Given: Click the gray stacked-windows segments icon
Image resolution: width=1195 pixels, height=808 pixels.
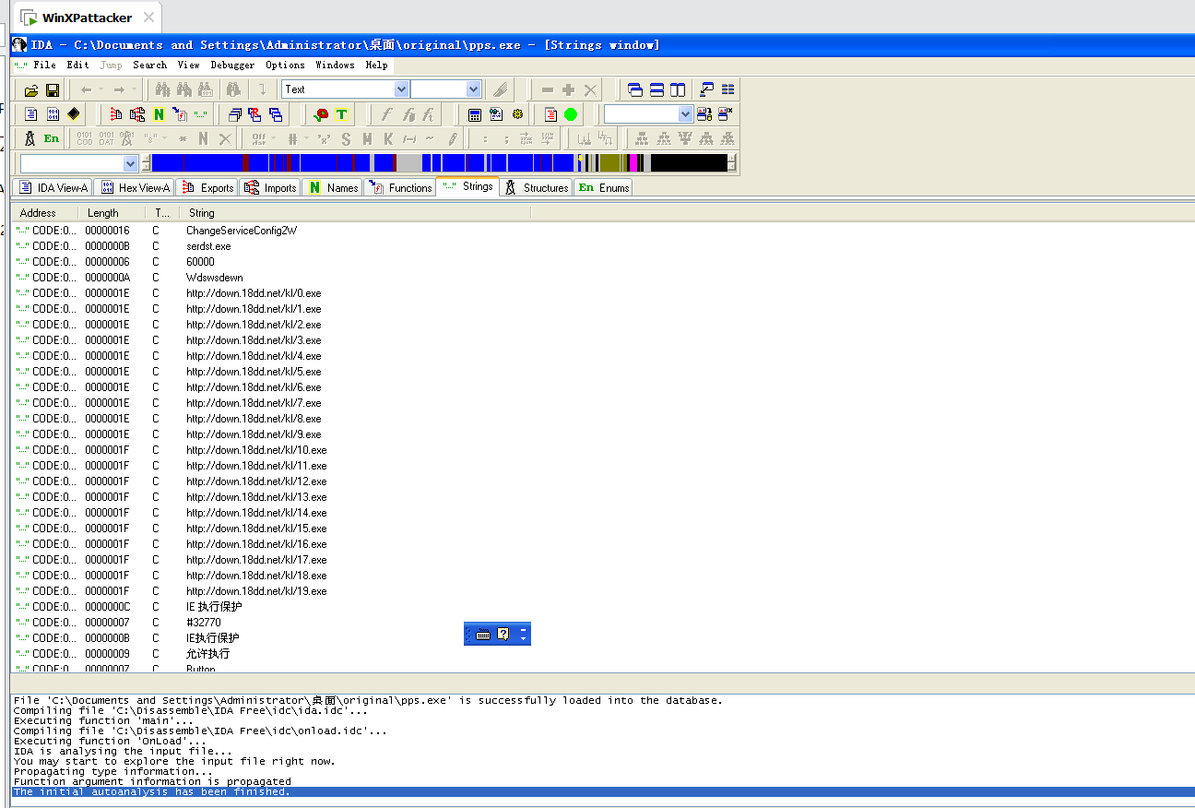Looking at the screenshot, I should (x=234, y=114).
